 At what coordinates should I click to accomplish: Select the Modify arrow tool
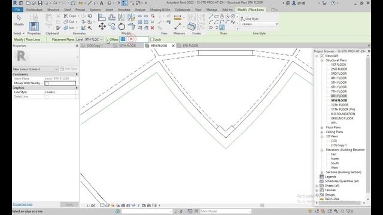click(19, 20)
